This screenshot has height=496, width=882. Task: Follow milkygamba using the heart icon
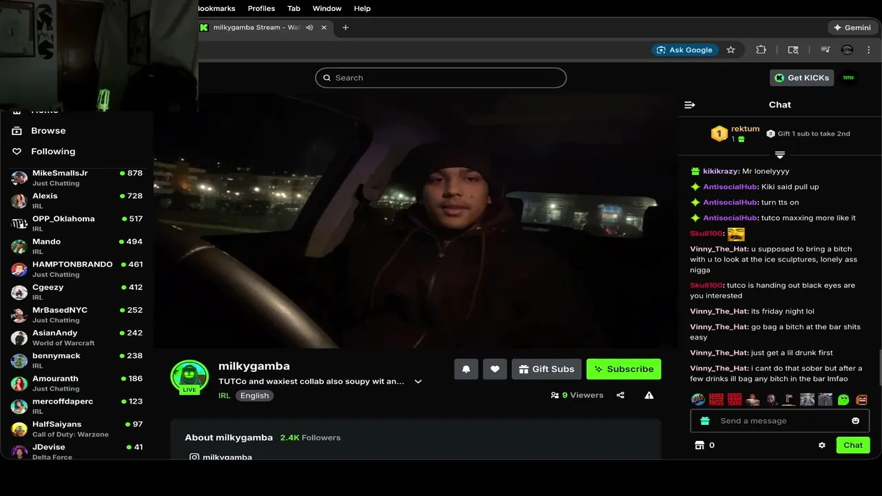coord(495,369)
